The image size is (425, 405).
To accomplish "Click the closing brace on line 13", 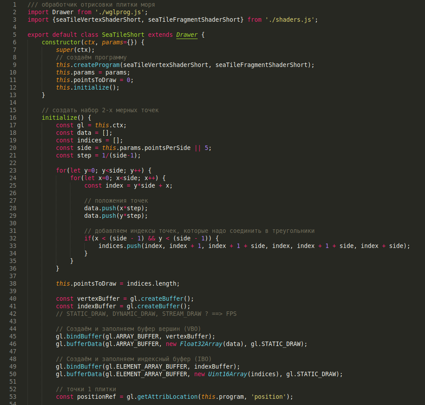I will coord(43,95).
